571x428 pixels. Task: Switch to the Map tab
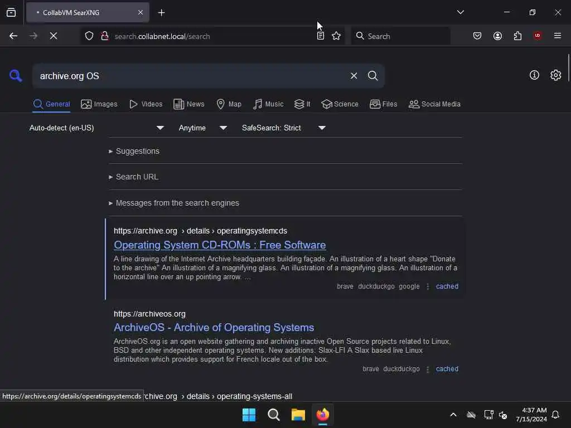click(x=229, y=104)
